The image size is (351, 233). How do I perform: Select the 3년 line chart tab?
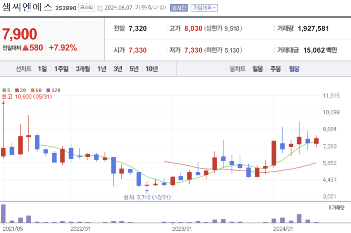point(118,69)
